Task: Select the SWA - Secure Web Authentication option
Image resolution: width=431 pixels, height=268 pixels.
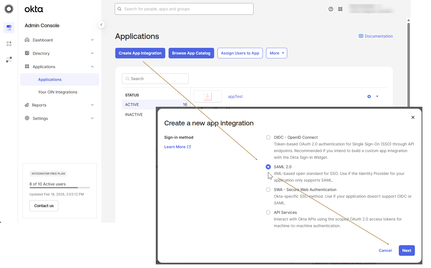Action: point(268,190)
